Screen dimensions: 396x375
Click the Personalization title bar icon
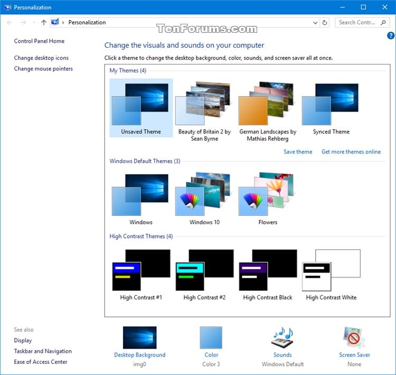click(7, 7)
